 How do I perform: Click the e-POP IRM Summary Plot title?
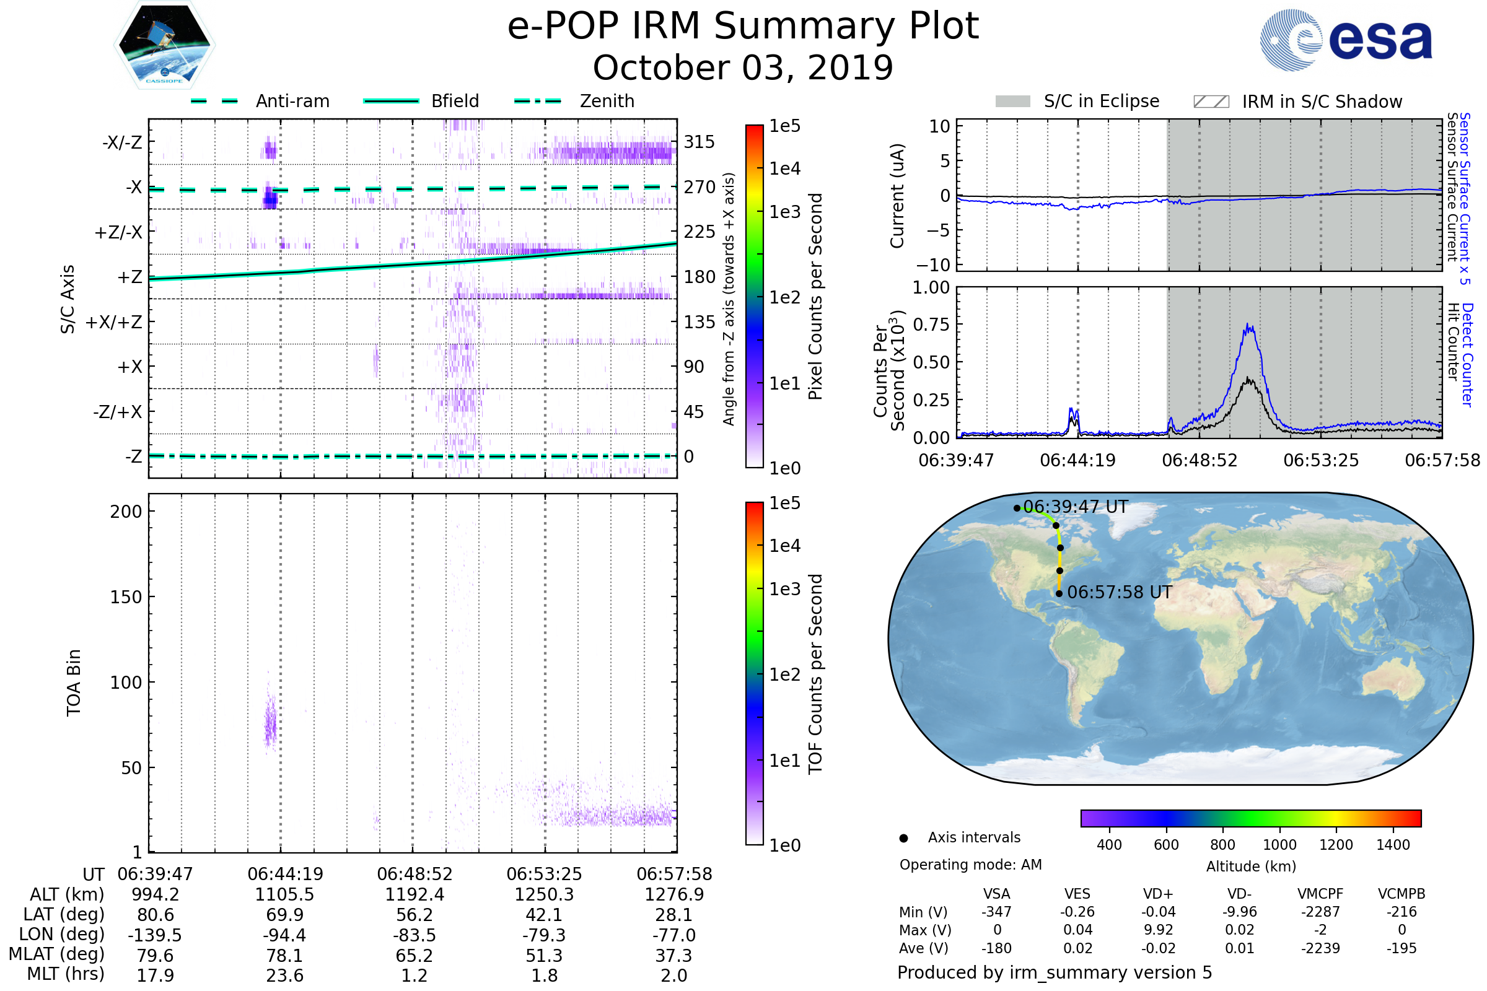[743, 27]
